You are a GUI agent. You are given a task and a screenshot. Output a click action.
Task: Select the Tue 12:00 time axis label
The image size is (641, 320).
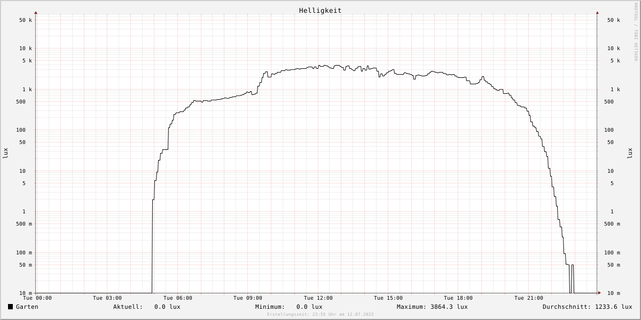(x=318, y=298)
